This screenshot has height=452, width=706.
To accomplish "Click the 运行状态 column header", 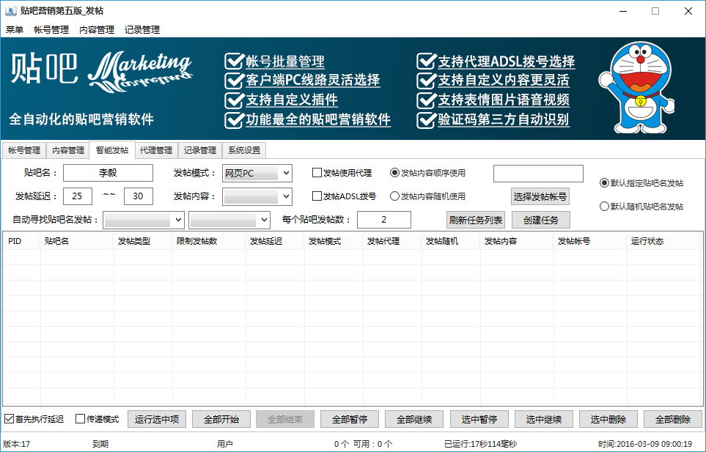I will pyautogui.click(x=647, y=241).
